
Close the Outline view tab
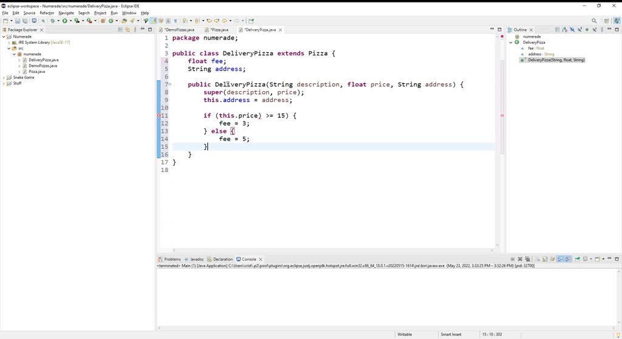tap(531, 30)
